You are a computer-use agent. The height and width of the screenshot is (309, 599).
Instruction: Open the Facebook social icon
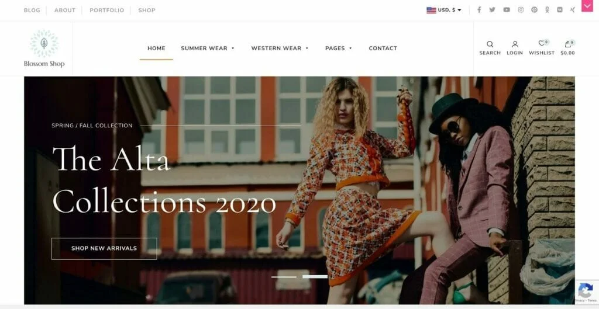click(x=479, y=10)
